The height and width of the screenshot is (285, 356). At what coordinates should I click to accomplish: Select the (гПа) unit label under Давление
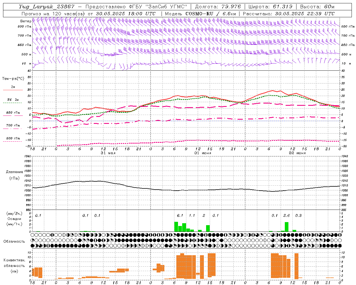(x=14, y=178)
